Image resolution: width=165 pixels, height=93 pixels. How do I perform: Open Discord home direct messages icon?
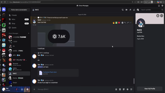click(4, 9)
